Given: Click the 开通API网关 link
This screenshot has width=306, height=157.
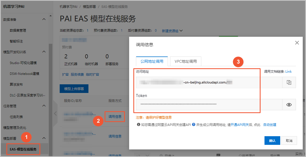Looking at the screenshot, I should pyautogui.click(x=240, y=125).
